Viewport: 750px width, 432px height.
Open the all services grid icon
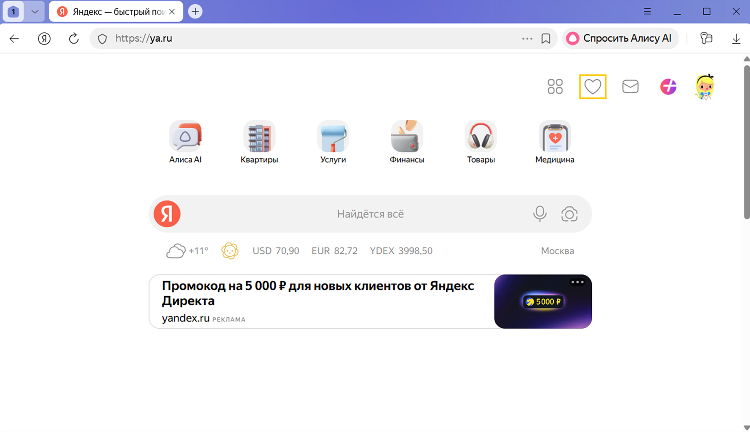tap(555, 87)
